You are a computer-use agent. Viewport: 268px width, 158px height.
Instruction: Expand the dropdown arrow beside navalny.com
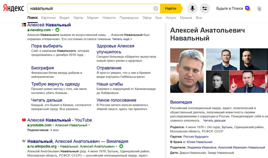coord(53,30)
